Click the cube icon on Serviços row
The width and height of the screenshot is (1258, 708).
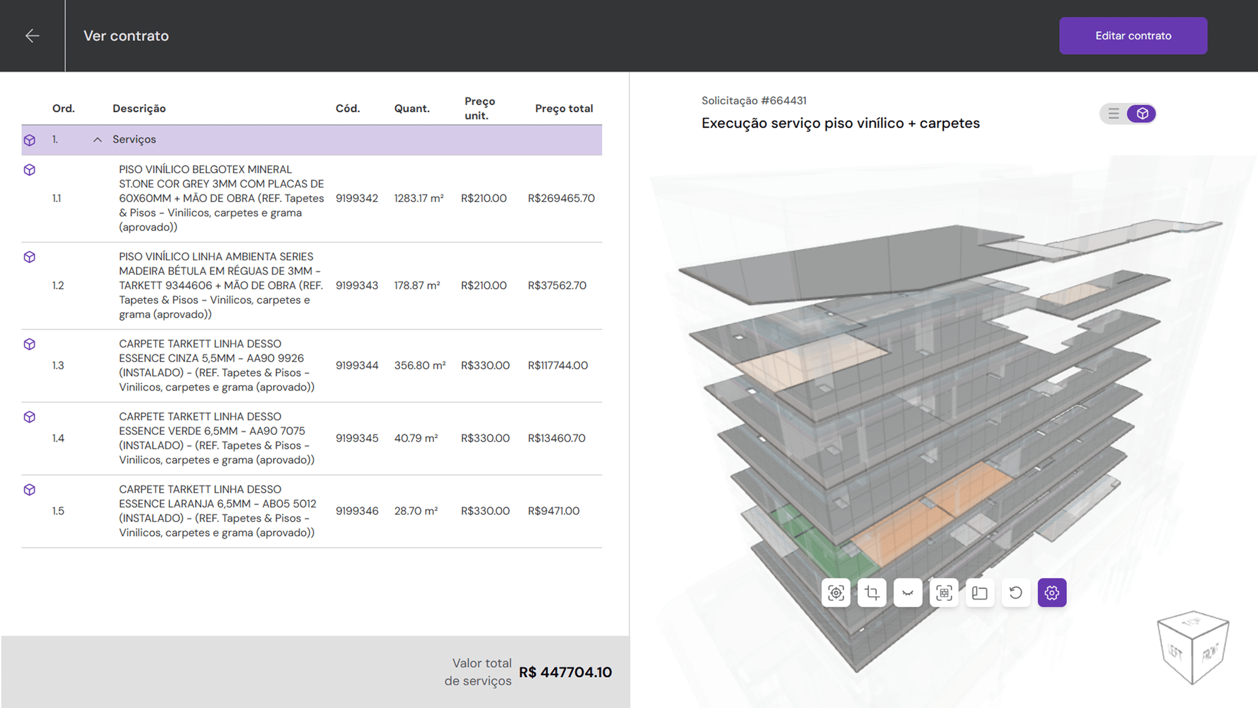30,140
